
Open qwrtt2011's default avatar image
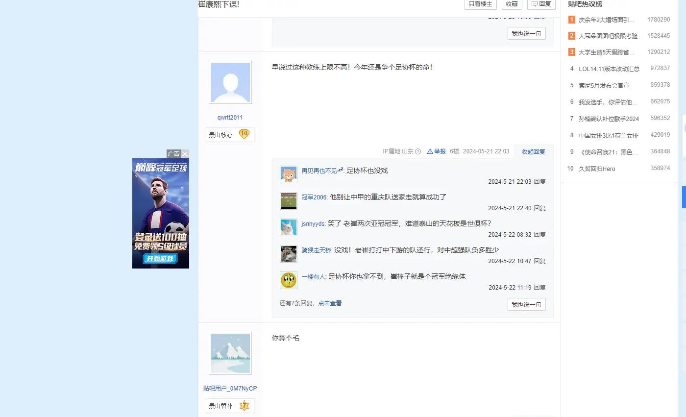(x=230, y=82)
